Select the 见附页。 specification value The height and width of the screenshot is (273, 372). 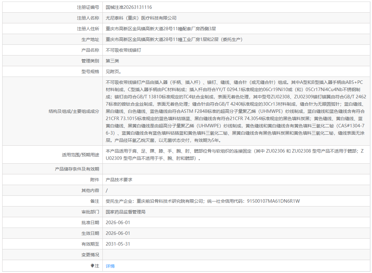(113, 71)
